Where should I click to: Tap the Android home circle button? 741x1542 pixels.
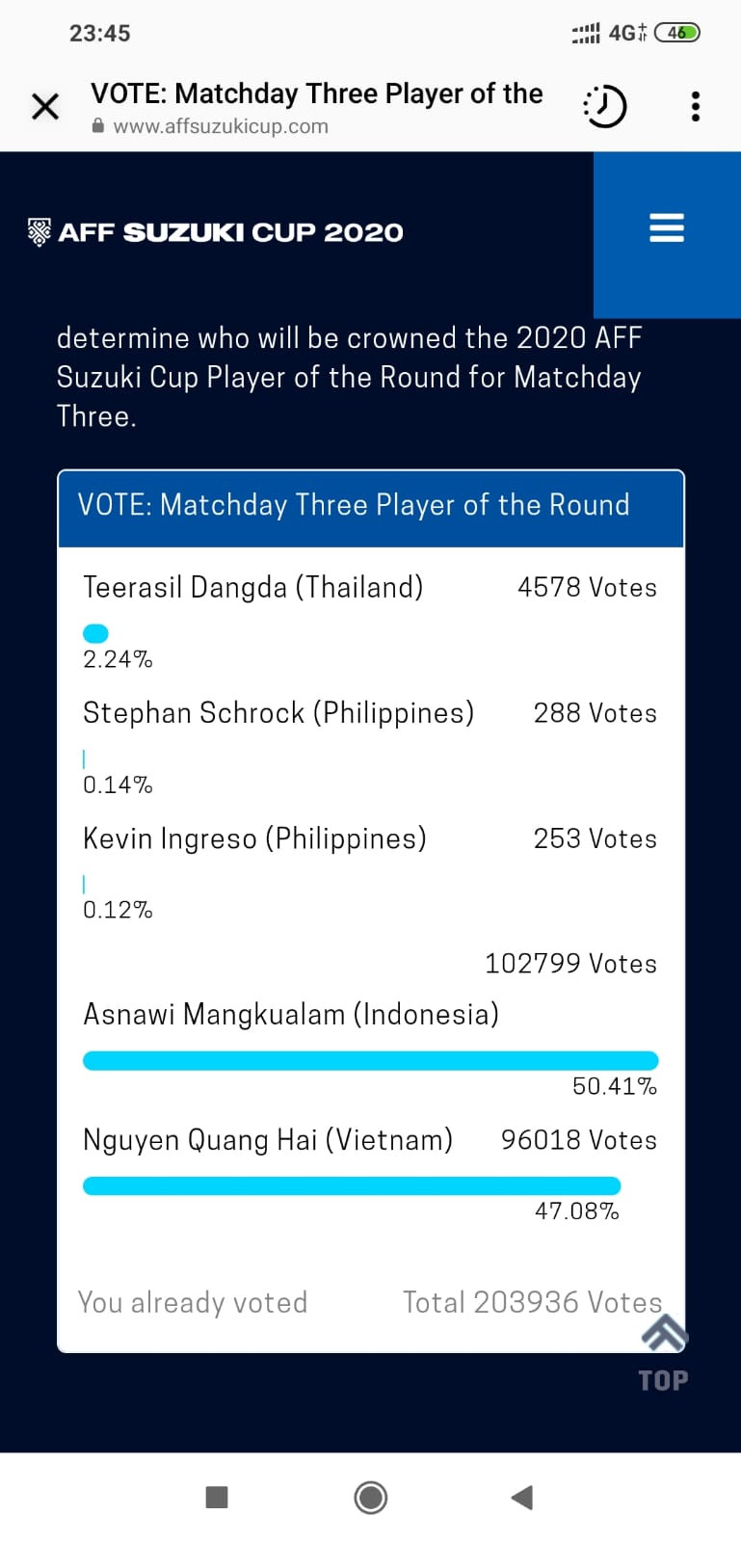[x=371, y=1497]
